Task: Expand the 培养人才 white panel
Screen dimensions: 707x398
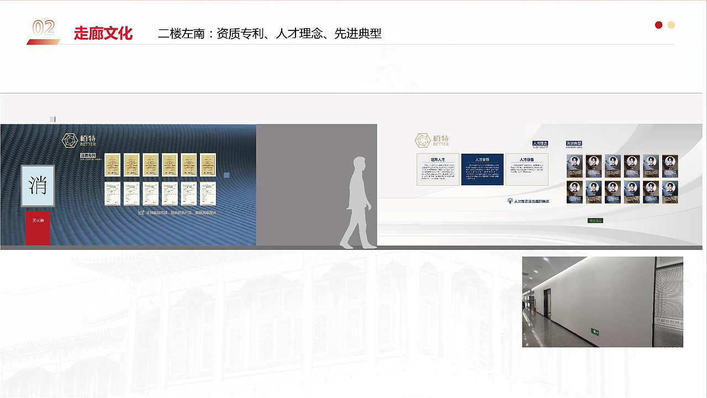Action: coord(438,169)
